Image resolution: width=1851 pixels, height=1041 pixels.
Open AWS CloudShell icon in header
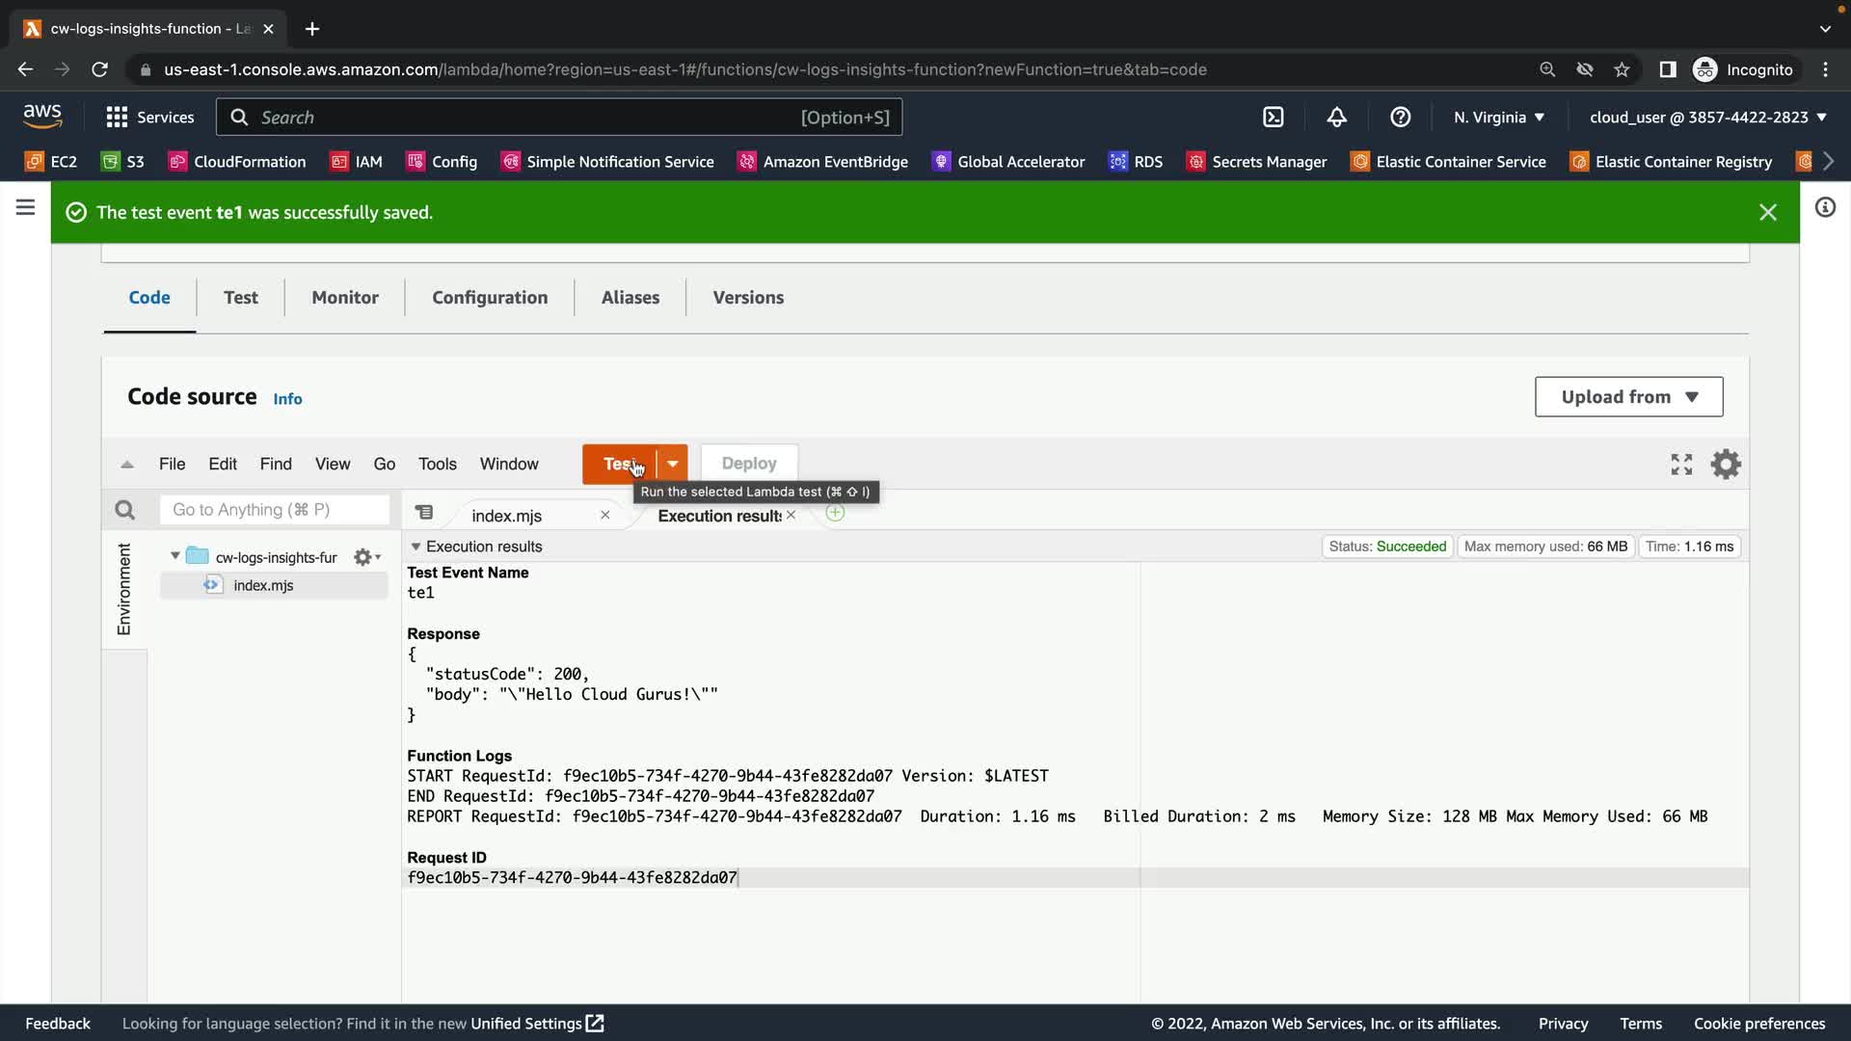pyautogui.click(x=1274, y=117)
